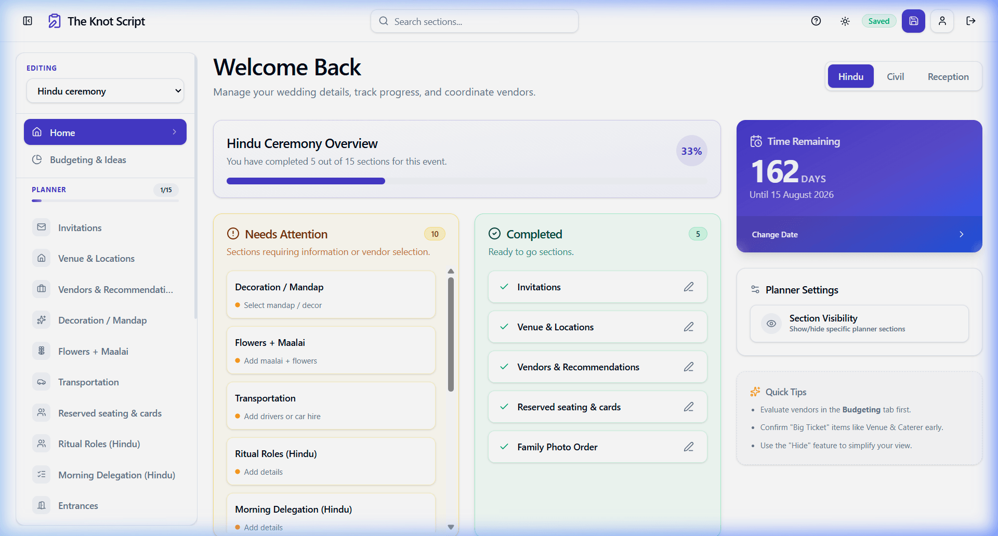Screen dimensions: 998x536
Task: Open the Hindu ceremony event dropdown
Action: coord(105,91)
